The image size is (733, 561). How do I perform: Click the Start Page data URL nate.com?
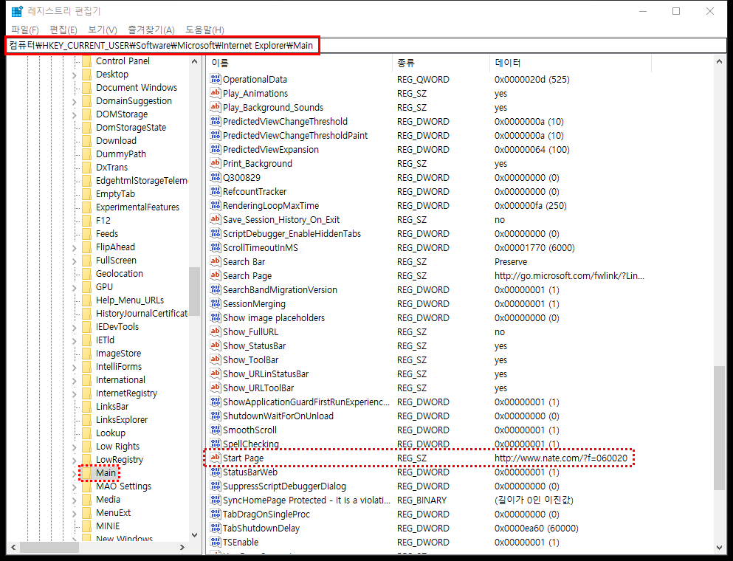coord(561,458)
